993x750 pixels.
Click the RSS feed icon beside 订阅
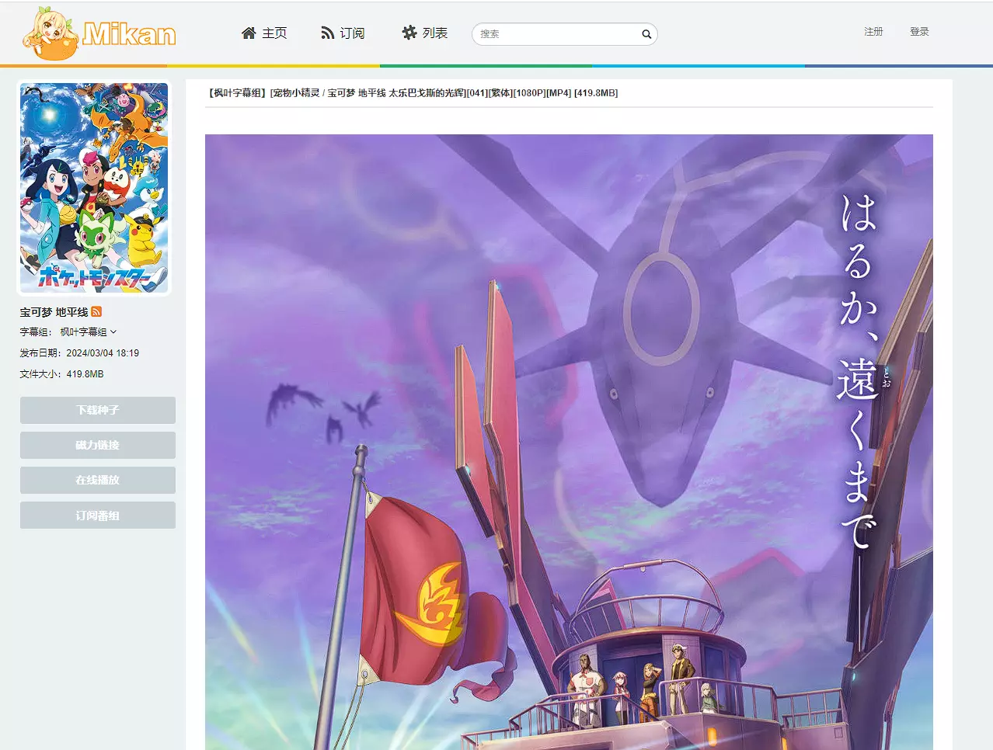(328, 33)
